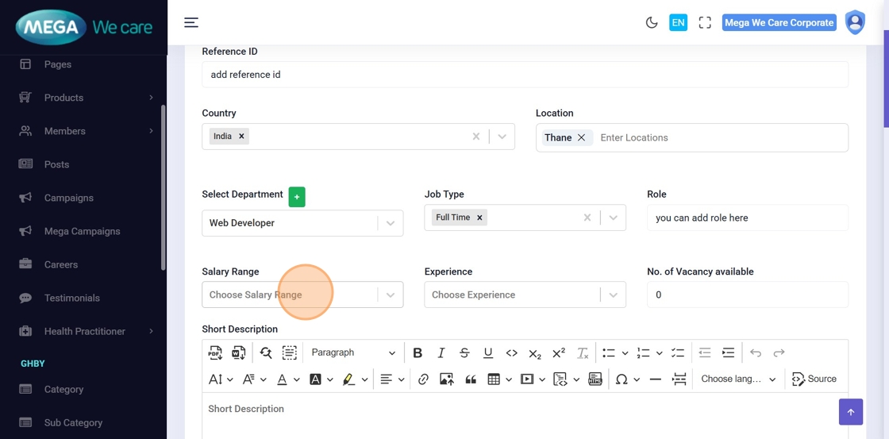Open the font color picker
The width and height of the screenshot is (889, 439).
pyautogui.click(x=282, y=379)
